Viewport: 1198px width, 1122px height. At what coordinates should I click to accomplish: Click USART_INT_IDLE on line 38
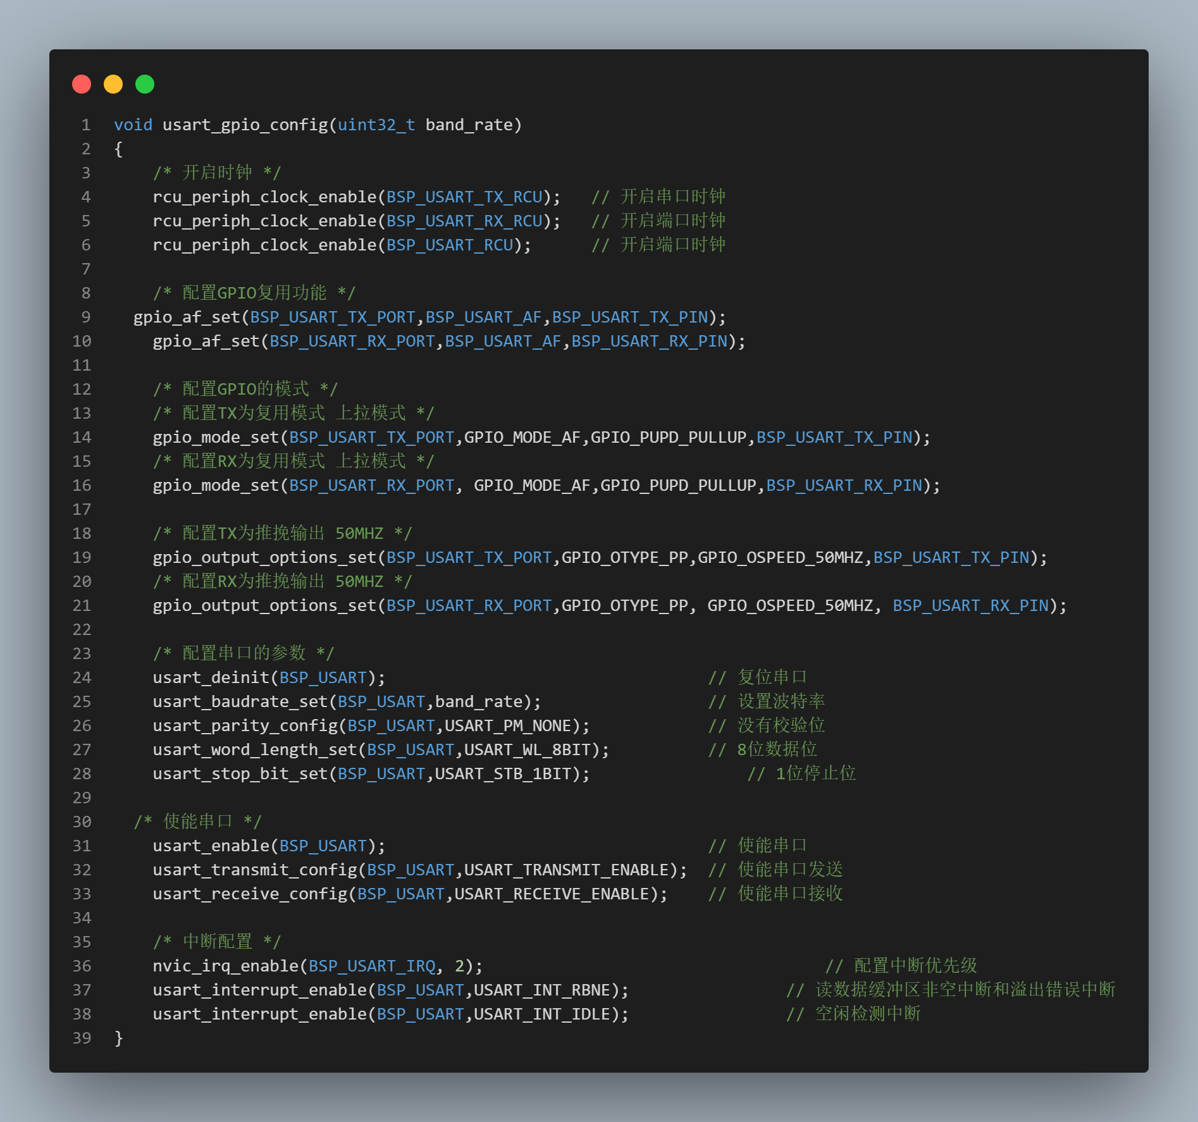pyautogui.click(x=542, y=1014)
